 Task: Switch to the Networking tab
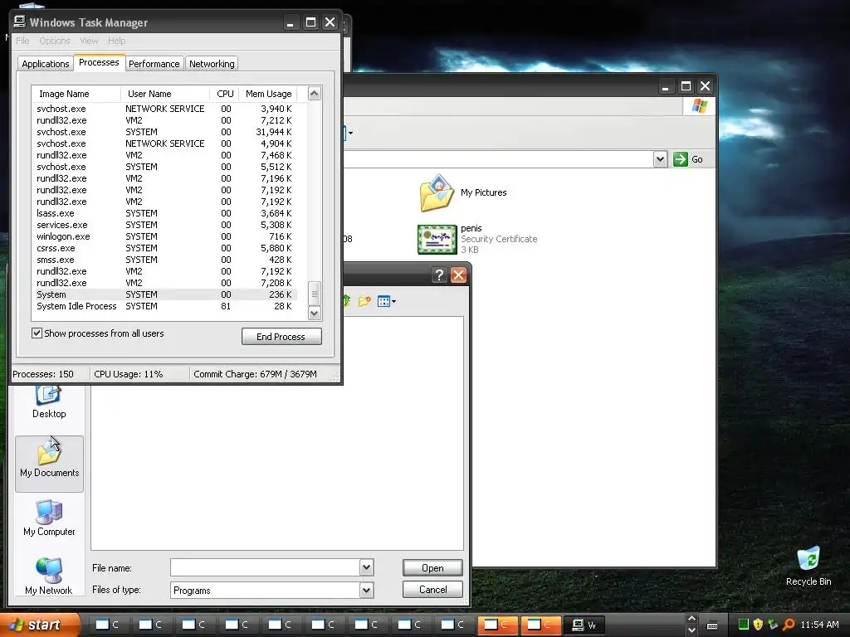pos(212,64)
